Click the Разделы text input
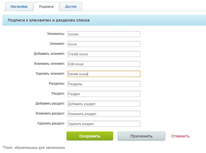The image size is (206, 153). coord(104,84)
